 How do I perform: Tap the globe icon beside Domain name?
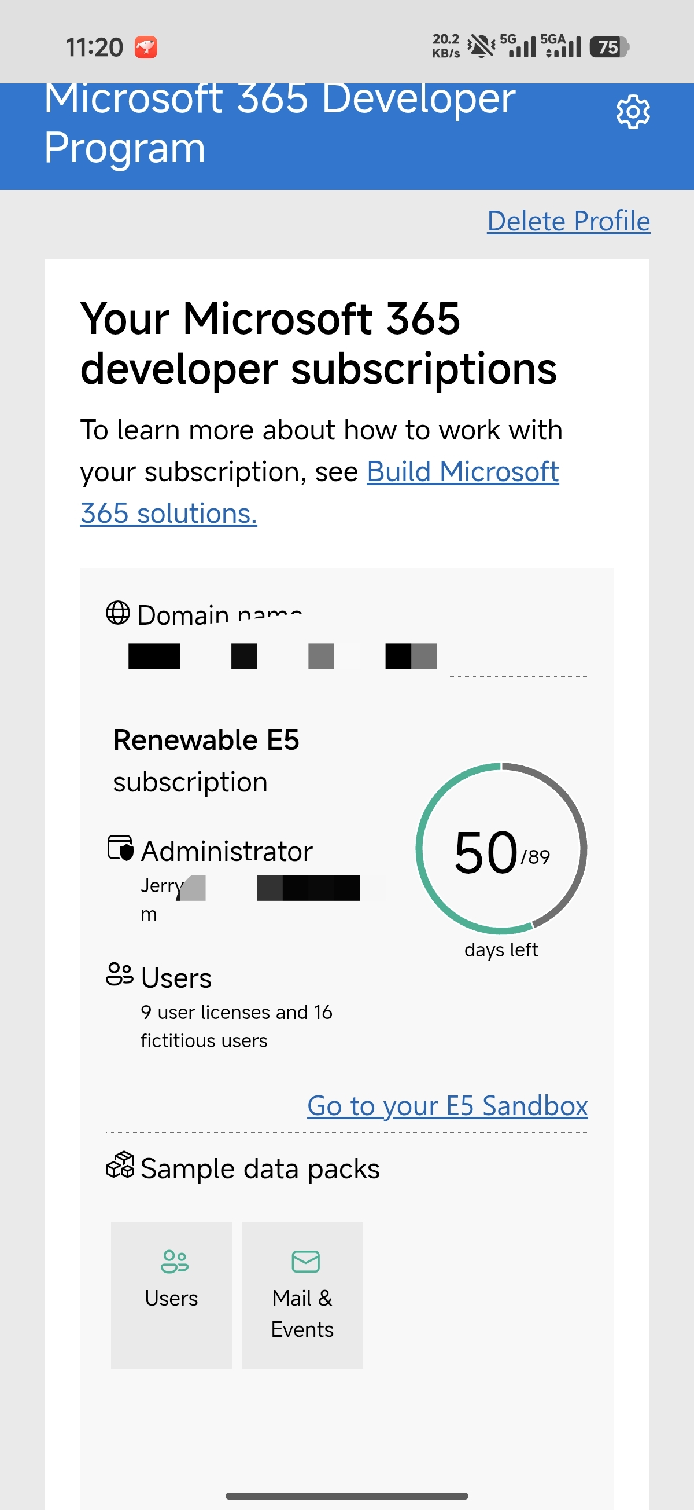coord(118,613)
